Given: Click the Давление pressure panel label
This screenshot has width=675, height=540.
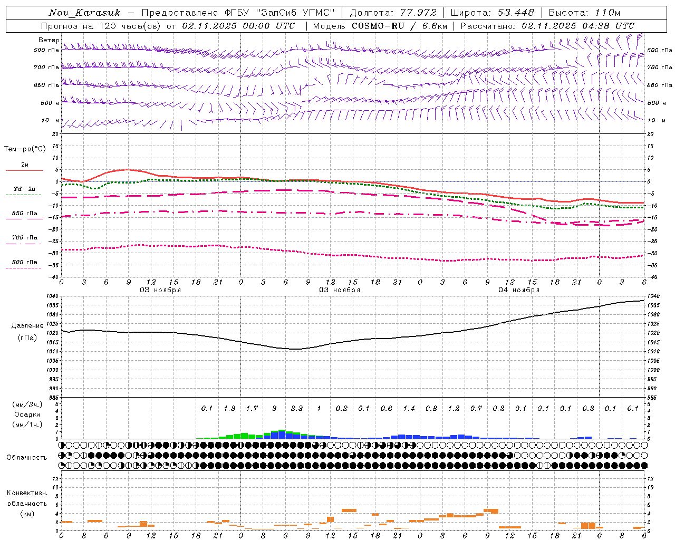Looking at the screenshot, I should [x=27, y=326].
